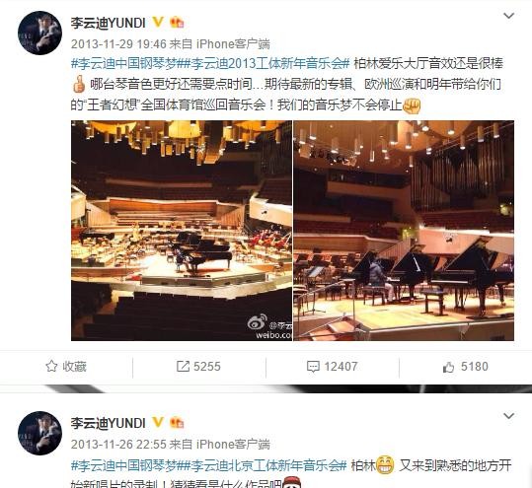Open the #李云迪中国钢琴梦# hashtag in first post
This screenshot has width=532, height=488.
click(x=123, y=63)
